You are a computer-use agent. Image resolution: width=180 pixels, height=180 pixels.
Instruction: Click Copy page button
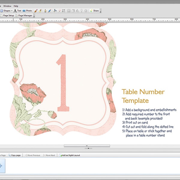(x=14, y=155)
